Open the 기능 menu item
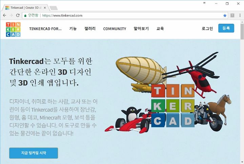 pyautogui.click(x=73, y=29)
